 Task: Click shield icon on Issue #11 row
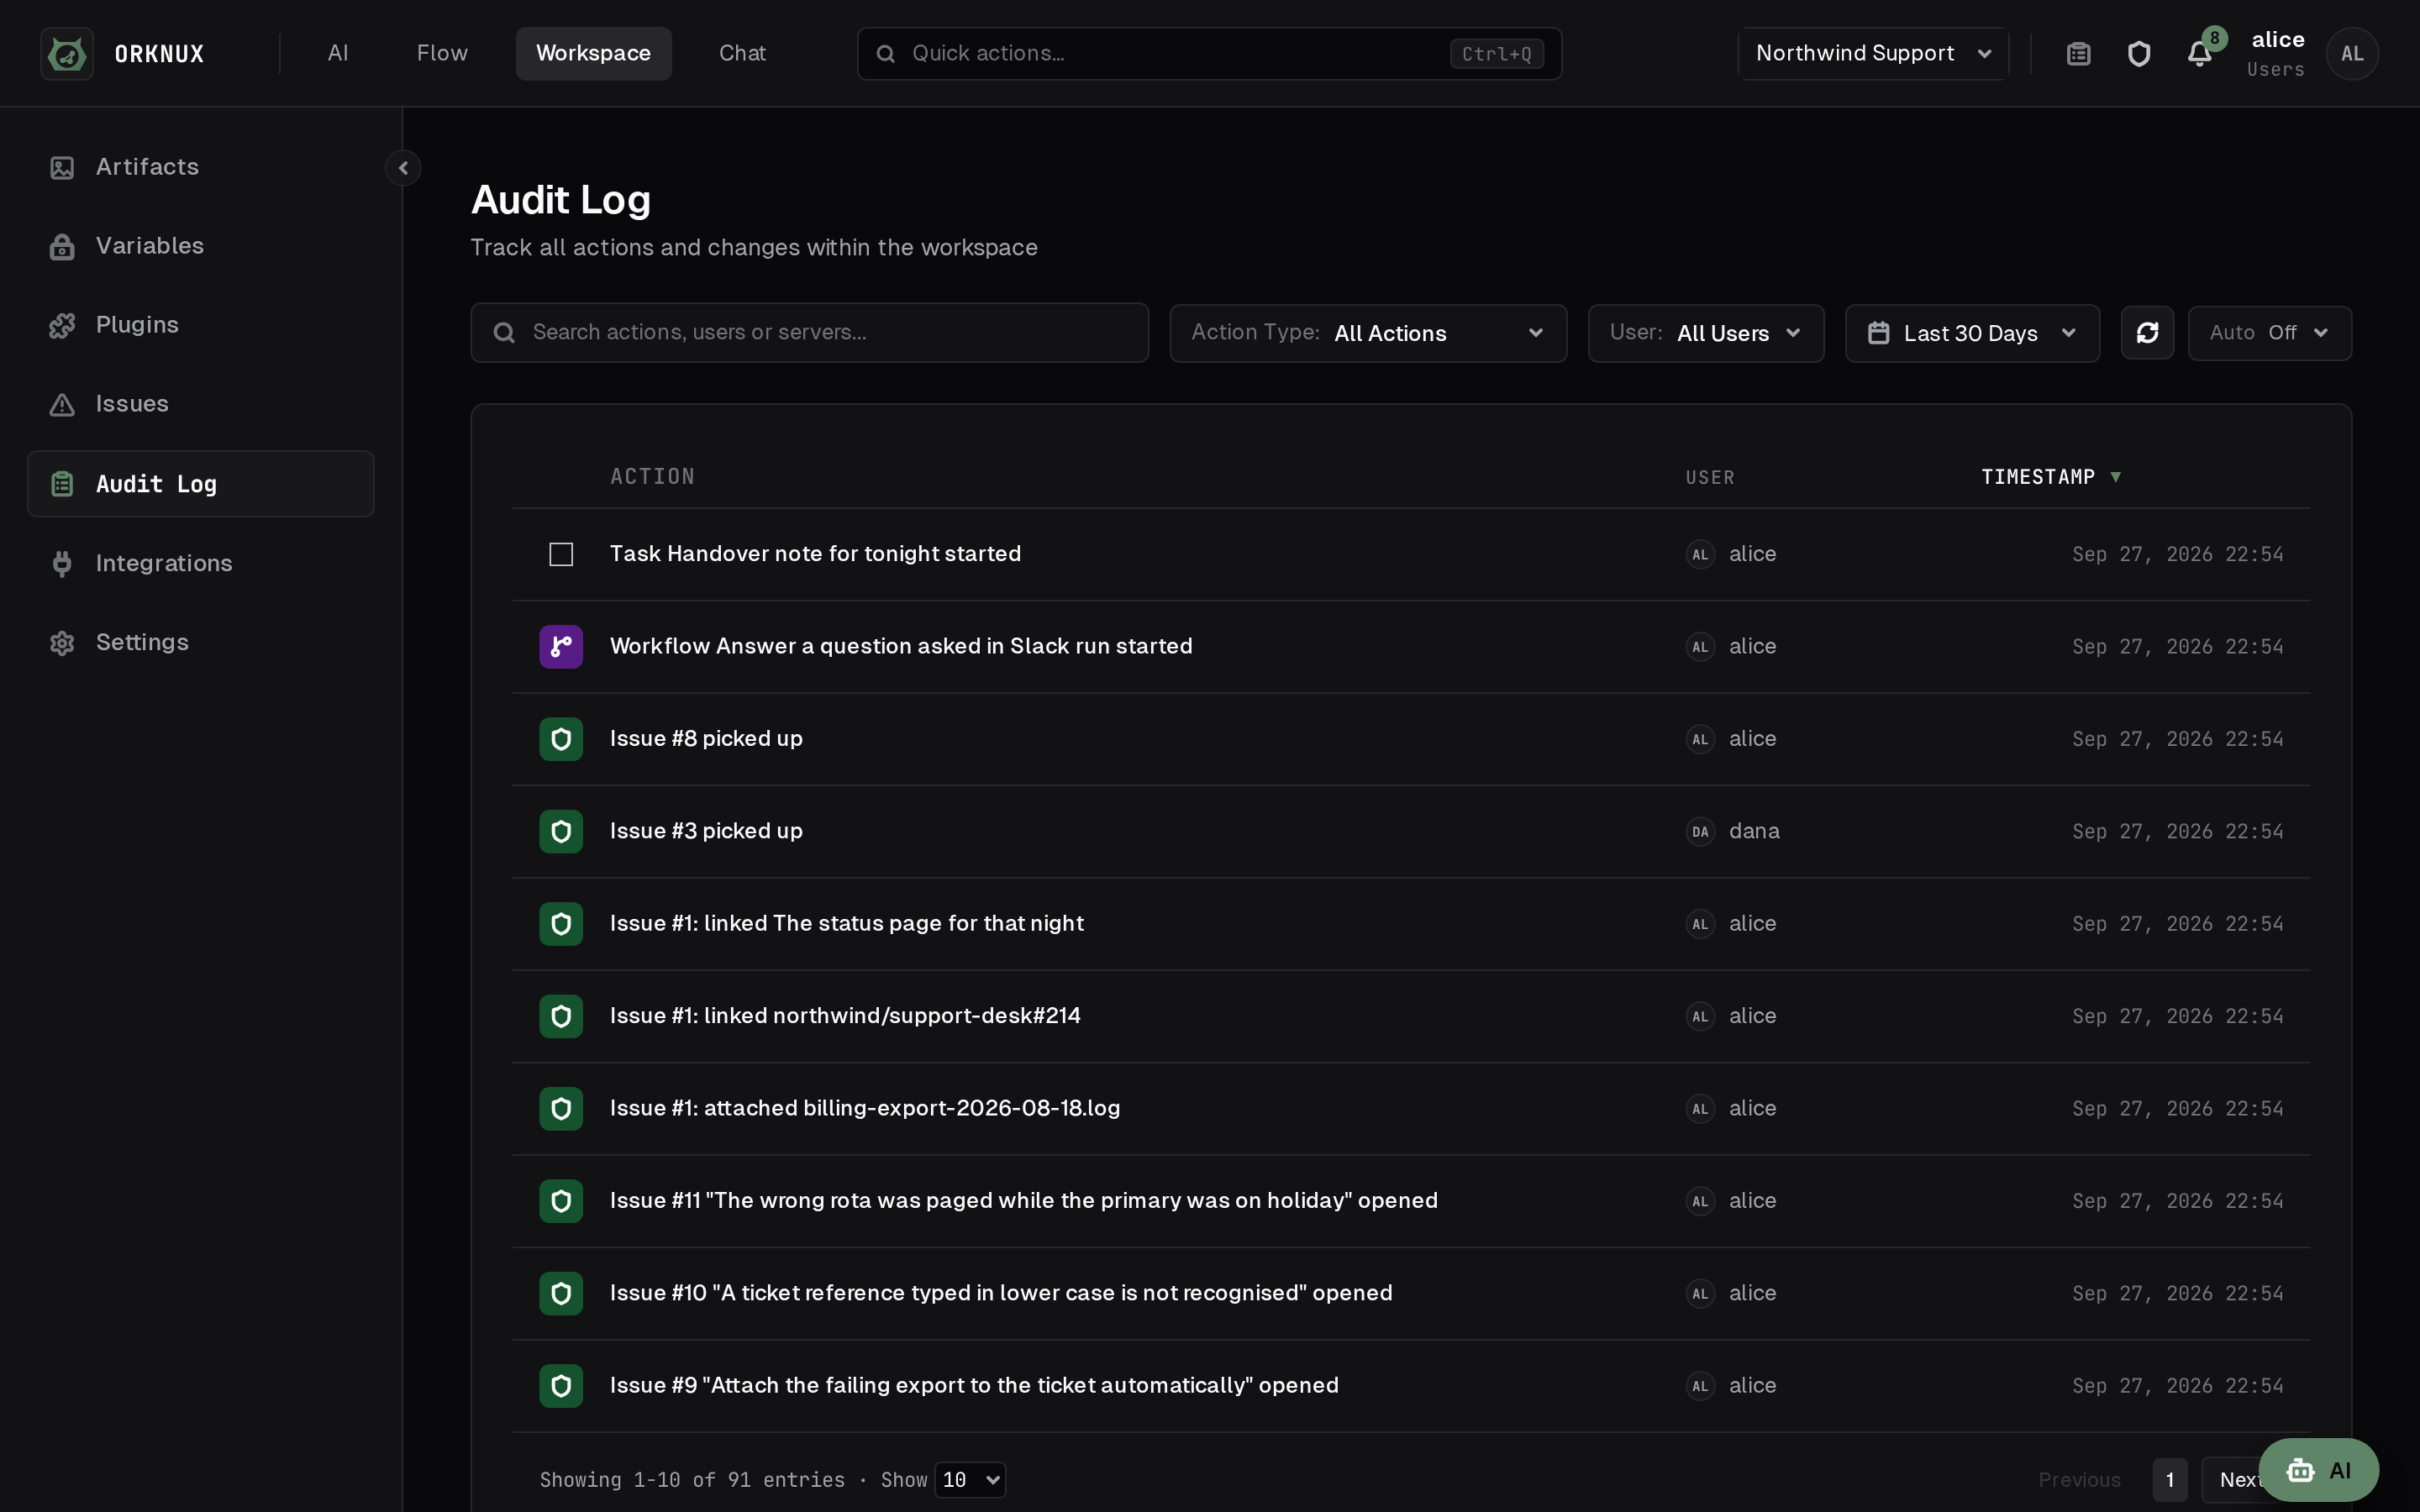[x=561, y=1201]
